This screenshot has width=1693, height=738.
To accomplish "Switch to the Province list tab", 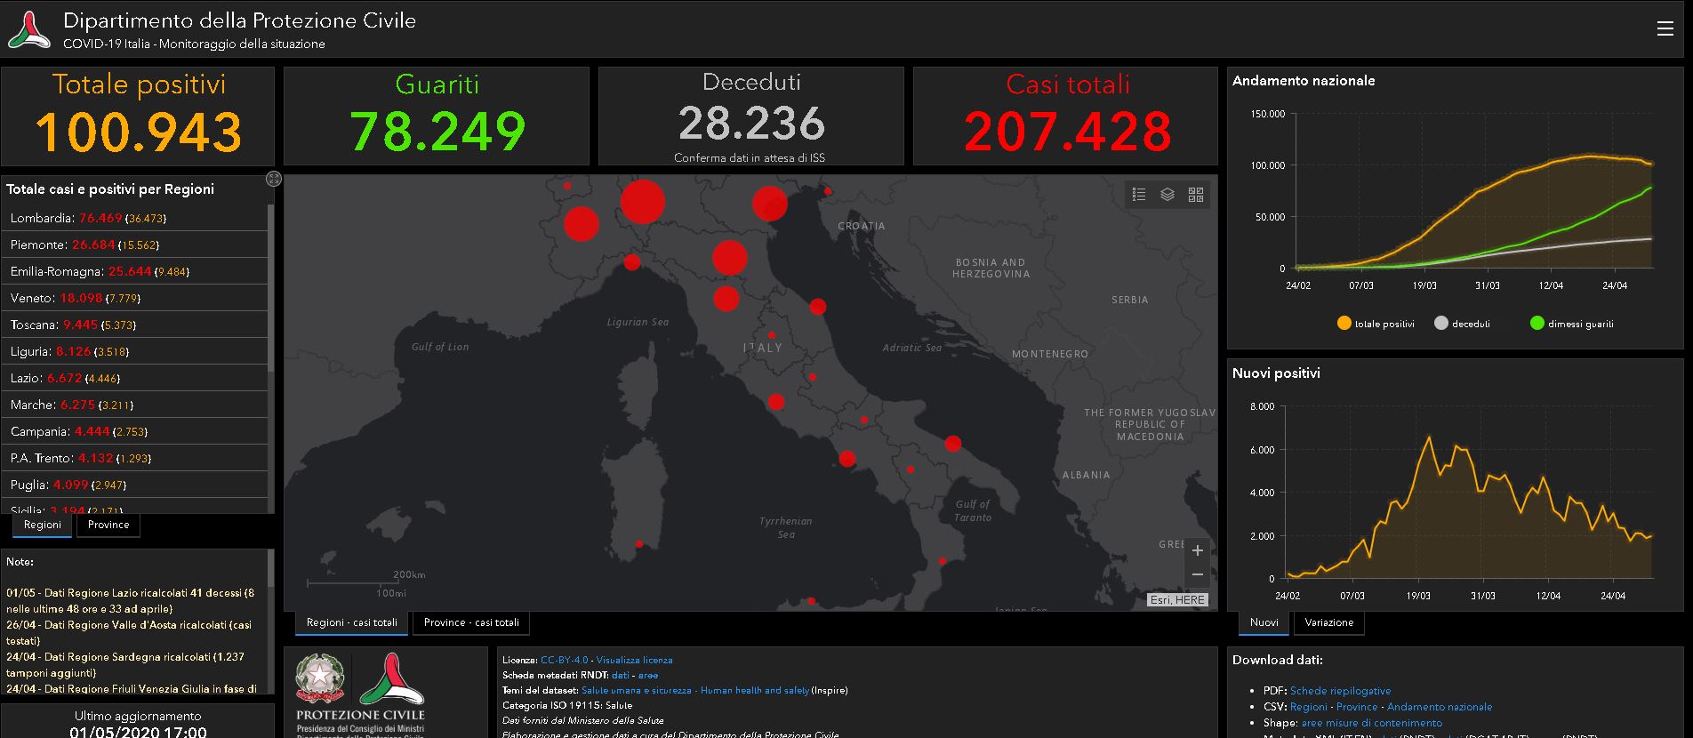I will click(x=108, y=525).
